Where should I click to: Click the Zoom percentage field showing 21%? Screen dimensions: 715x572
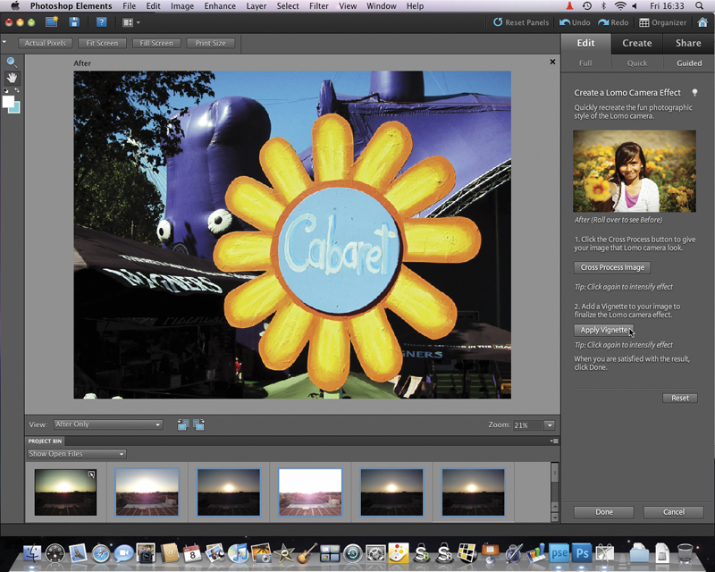[x=528, y=425]
